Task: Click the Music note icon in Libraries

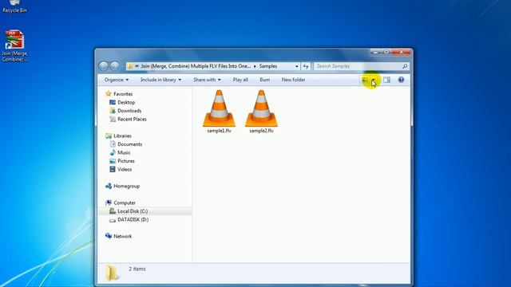Action: [113, 152]
